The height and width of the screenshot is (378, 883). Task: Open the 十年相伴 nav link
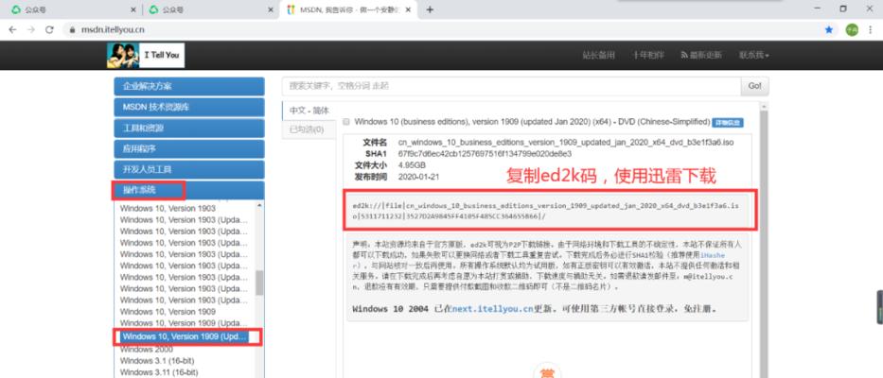coord(647,55)
